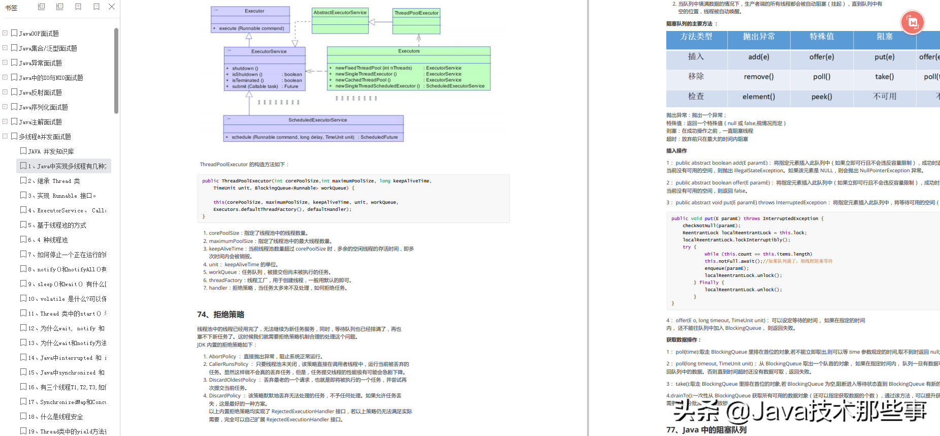940x436 pixels.
Task: Click bookmark icon beside 9、sleep()和wait()
Action: (23, 284)
